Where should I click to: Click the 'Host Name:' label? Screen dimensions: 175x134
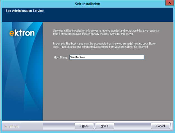point(61,57)
